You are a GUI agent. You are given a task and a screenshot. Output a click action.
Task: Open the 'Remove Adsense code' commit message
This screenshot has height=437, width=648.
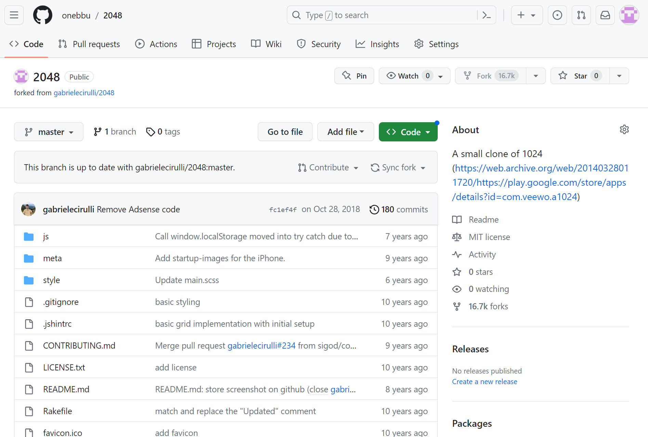pos(138,209)
